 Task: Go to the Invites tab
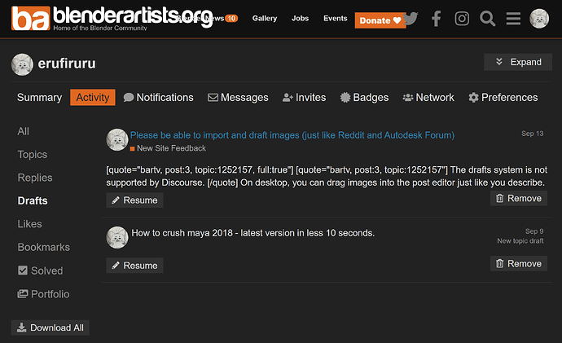pyautogui.click(x=304, y=98)
